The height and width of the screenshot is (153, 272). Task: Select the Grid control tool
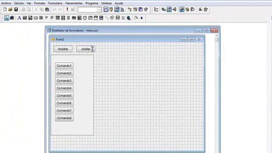pyautogui.click(x=74, y=18)
